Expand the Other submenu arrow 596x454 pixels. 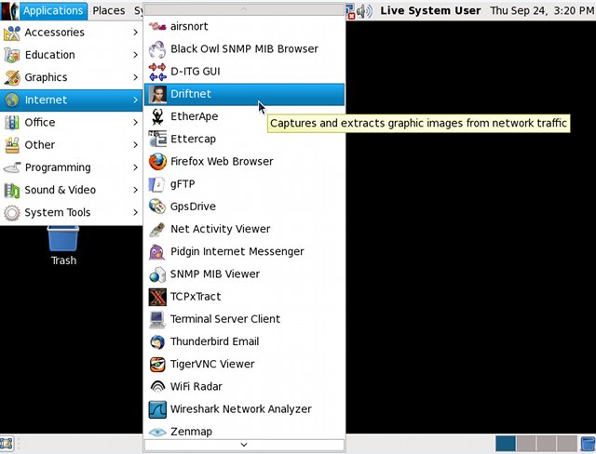[135, 145]
